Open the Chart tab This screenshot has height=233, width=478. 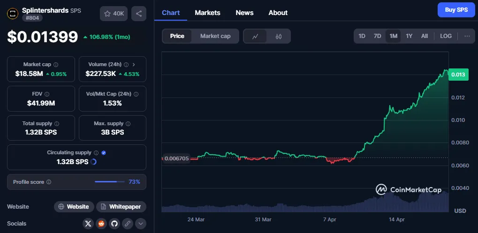(x=171, y=13)
